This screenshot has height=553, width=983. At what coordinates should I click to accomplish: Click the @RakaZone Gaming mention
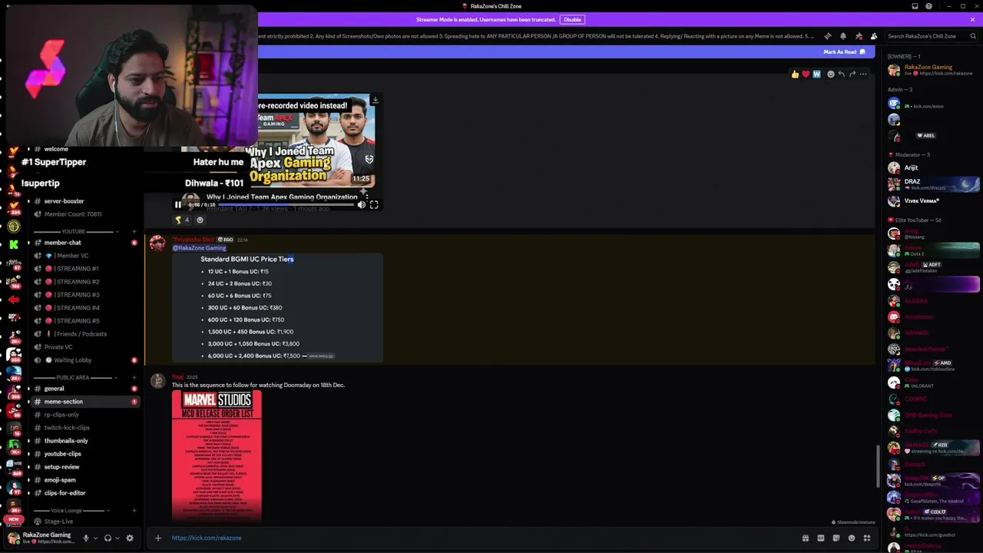tap(199, 248)
